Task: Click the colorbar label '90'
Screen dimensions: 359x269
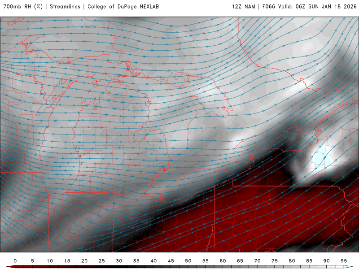Action: (x=327, y=261)
